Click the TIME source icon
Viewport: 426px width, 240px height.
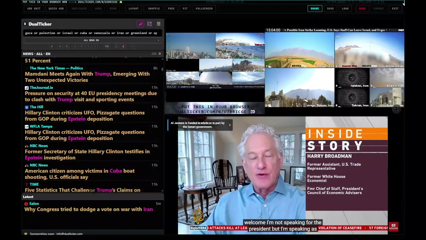(26, 184)
